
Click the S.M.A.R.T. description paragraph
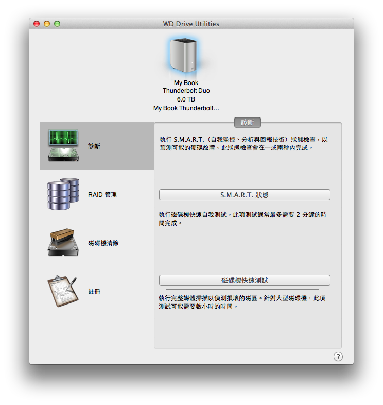(x=243, y=143)
